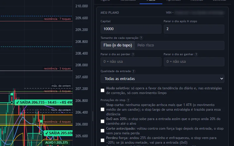Select the 209.200 price axis value
Image resolution: width=234 pixels, height=146 pixels.
click(82, 30)
